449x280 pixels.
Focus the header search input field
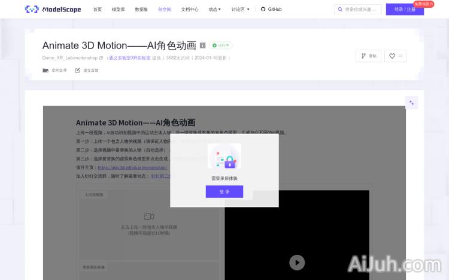coord(358,10)
